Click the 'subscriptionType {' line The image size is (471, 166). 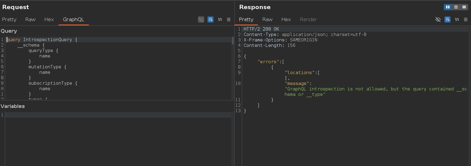click(x=53, y=83)
